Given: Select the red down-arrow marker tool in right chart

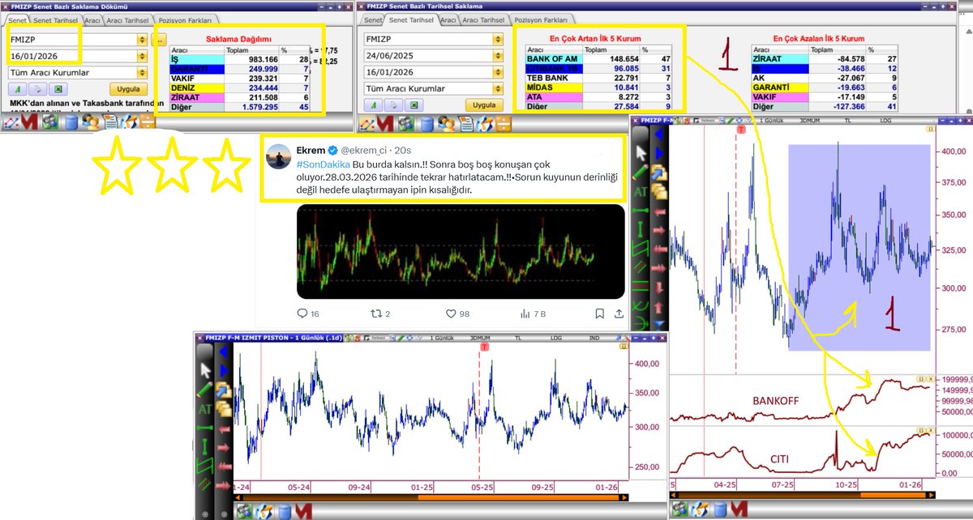Looking at the screenshot, I should [x=659, y=288].
